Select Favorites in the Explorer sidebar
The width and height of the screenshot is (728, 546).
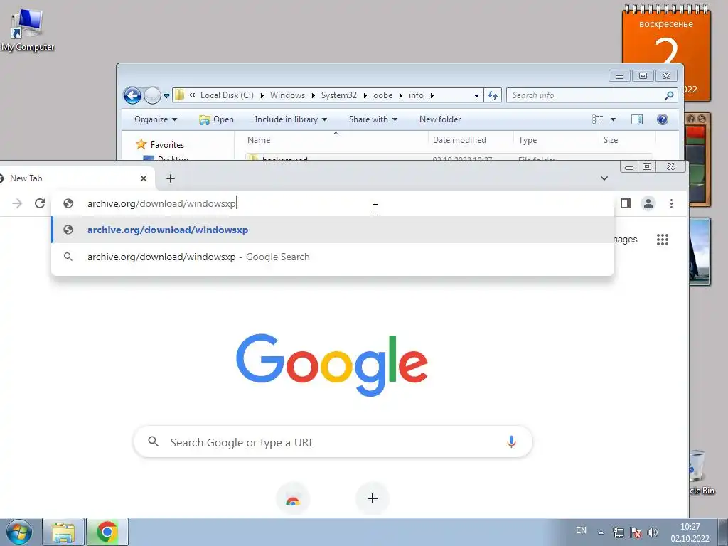click(x=160, y=145)
